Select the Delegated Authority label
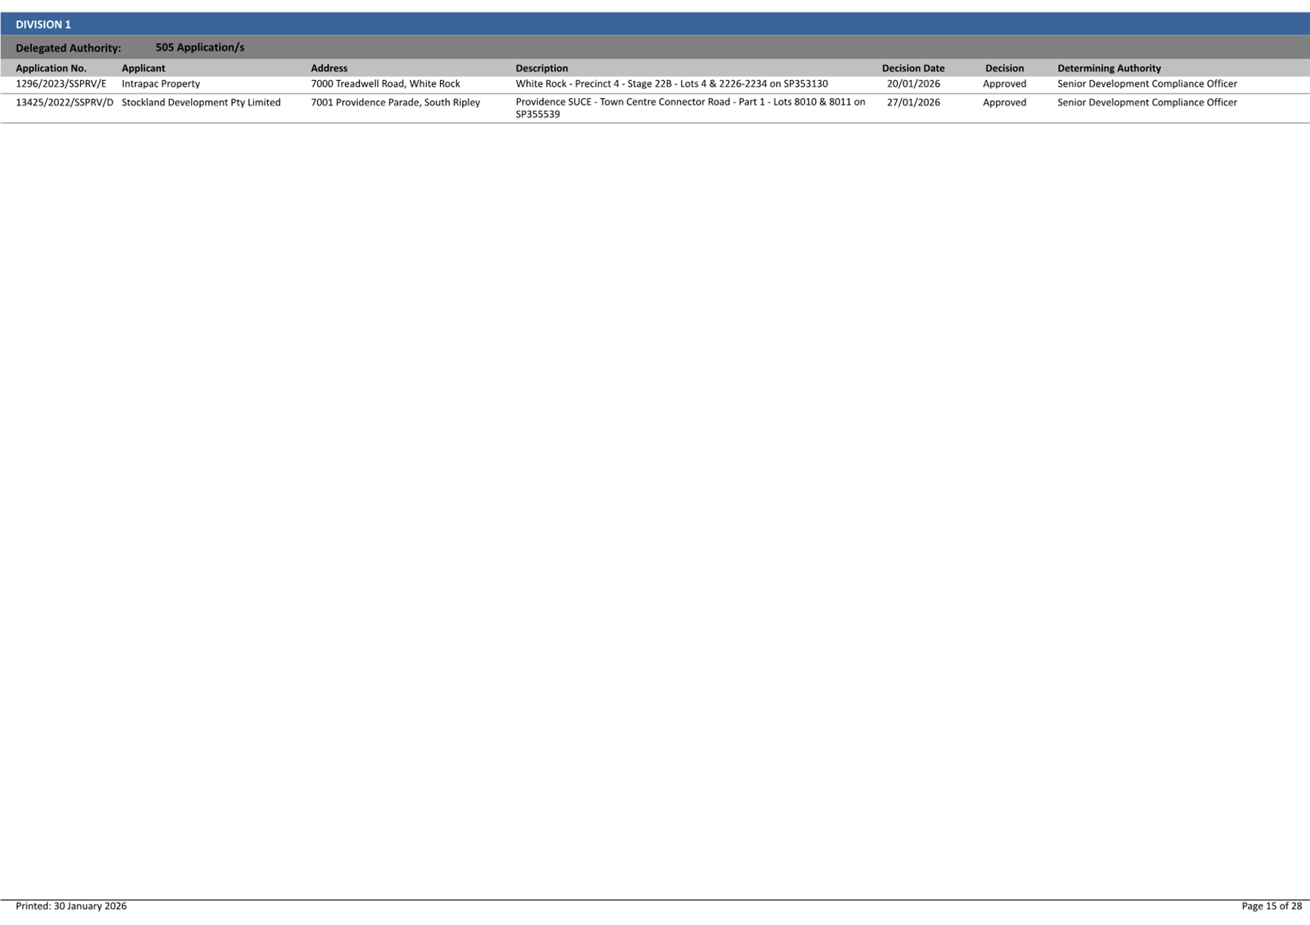1310x925 pixels. (x=68, y=48)
